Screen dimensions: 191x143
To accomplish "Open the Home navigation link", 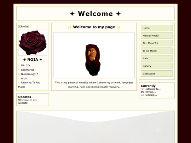I will [x=157, y=28].
